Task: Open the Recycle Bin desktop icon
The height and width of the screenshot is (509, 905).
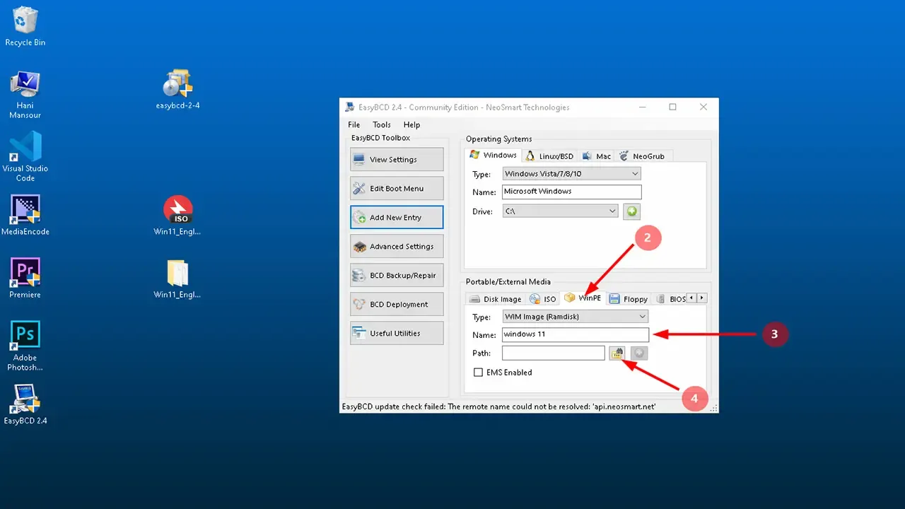Action: 25,26
